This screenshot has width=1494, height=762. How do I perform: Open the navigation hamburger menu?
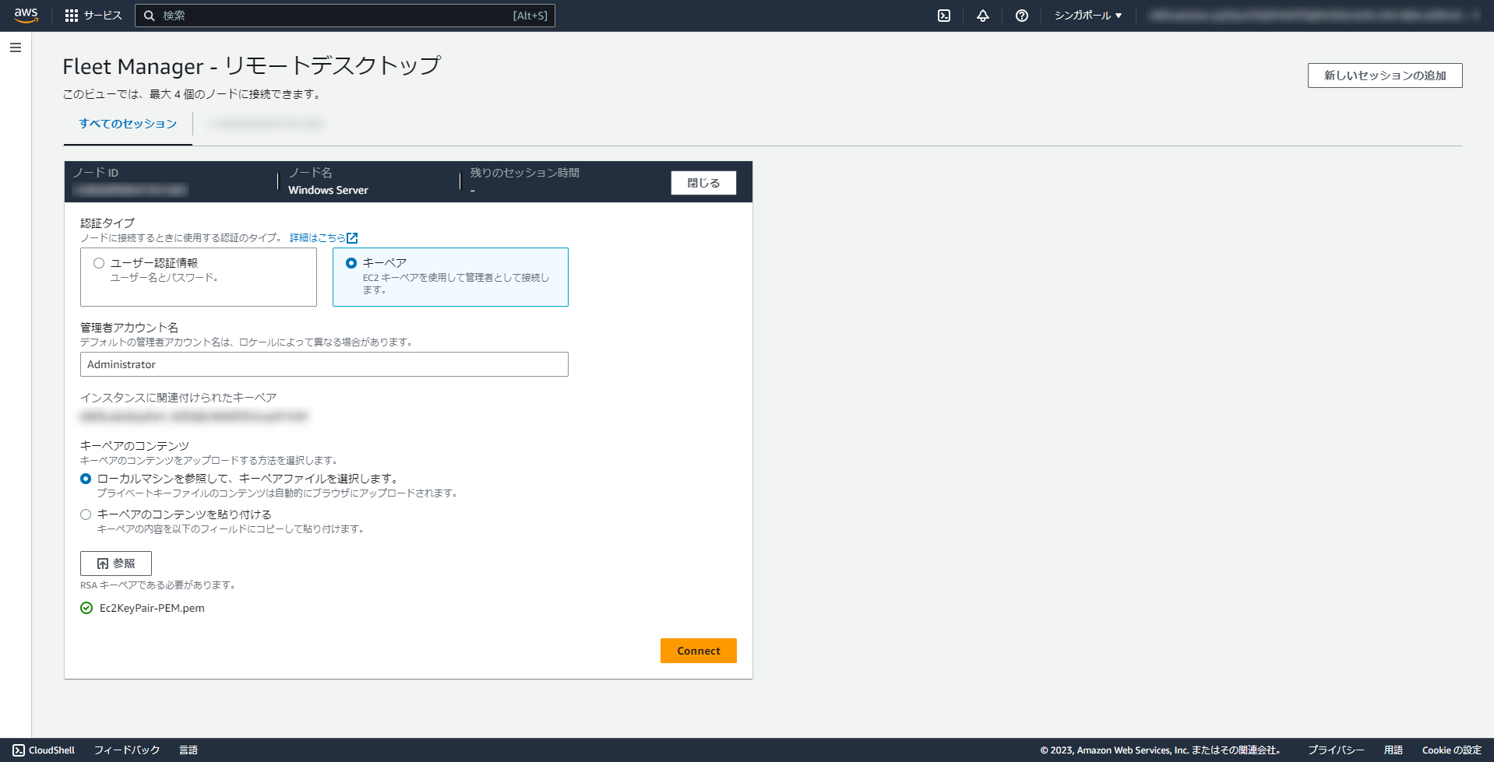pos(14,47)
